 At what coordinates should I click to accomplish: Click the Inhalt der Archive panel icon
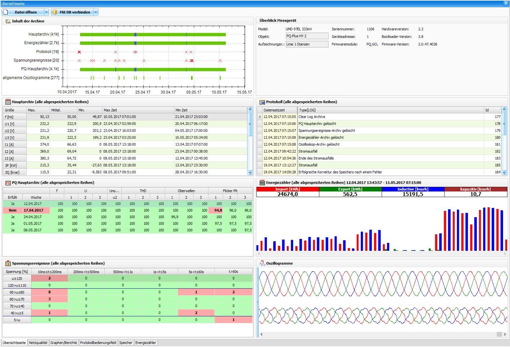point(8,21)
